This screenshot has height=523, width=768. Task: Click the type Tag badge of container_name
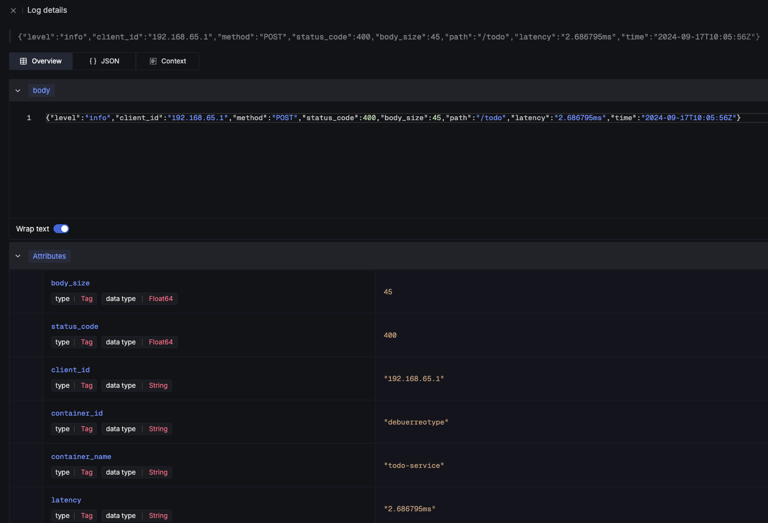tap(74, 472)
